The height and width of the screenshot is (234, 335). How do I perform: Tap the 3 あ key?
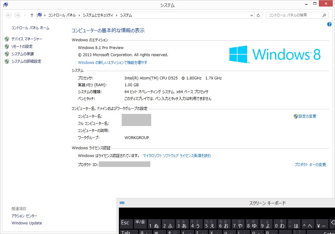pos(182,224)
